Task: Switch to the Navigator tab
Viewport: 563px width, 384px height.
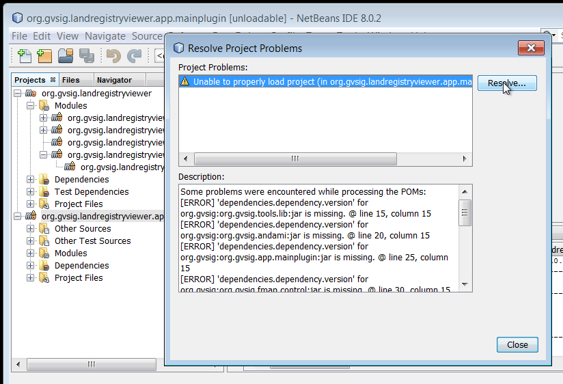Action: (114, 80)
